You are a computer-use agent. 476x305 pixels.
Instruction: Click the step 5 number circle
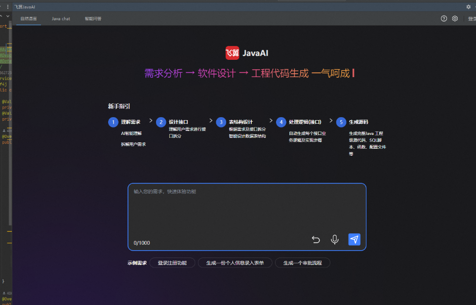341,122
